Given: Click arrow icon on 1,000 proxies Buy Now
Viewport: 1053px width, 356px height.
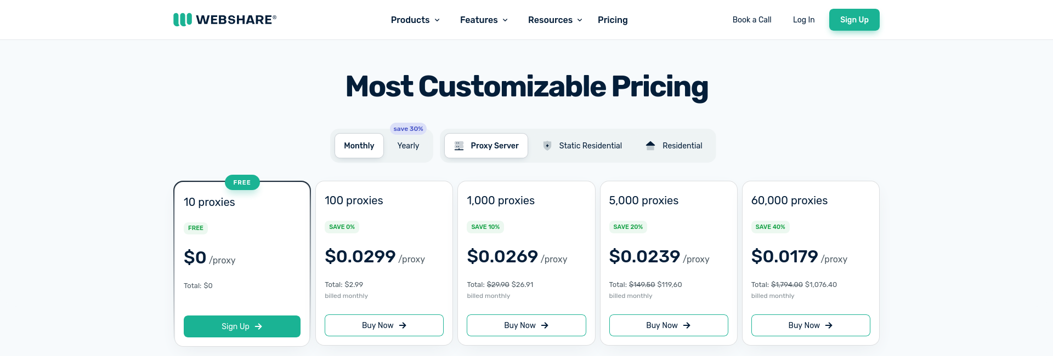Looking at the screenshot, I should coord(545,325).
